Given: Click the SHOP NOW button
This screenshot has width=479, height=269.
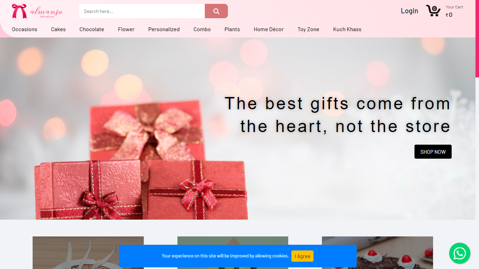Looking at the screenshot, I should tap(433, 152).
